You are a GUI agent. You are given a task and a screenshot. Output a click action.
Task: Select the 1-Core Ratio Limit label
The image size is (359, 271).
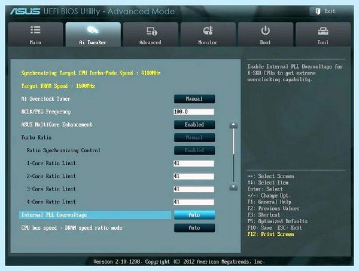pos(51,163)
